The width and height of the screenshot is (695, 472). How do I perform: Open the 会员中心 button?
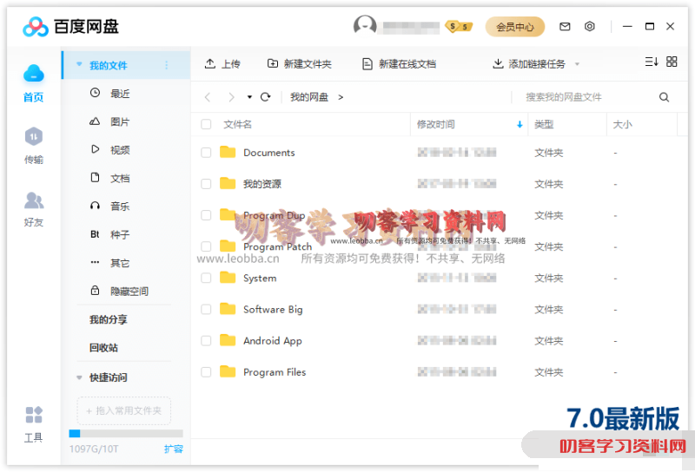coord(515,27)
